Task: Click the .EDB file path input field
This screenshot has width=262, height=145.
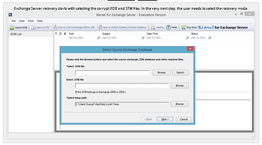Action: [x=113, y=73]
